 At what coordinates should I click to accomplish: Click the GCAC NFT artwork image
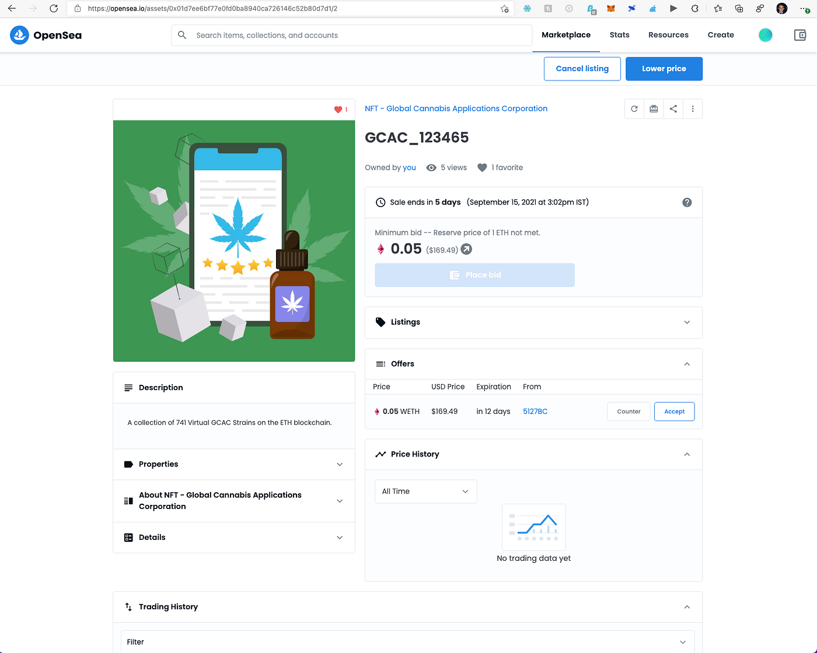point(234,241)
